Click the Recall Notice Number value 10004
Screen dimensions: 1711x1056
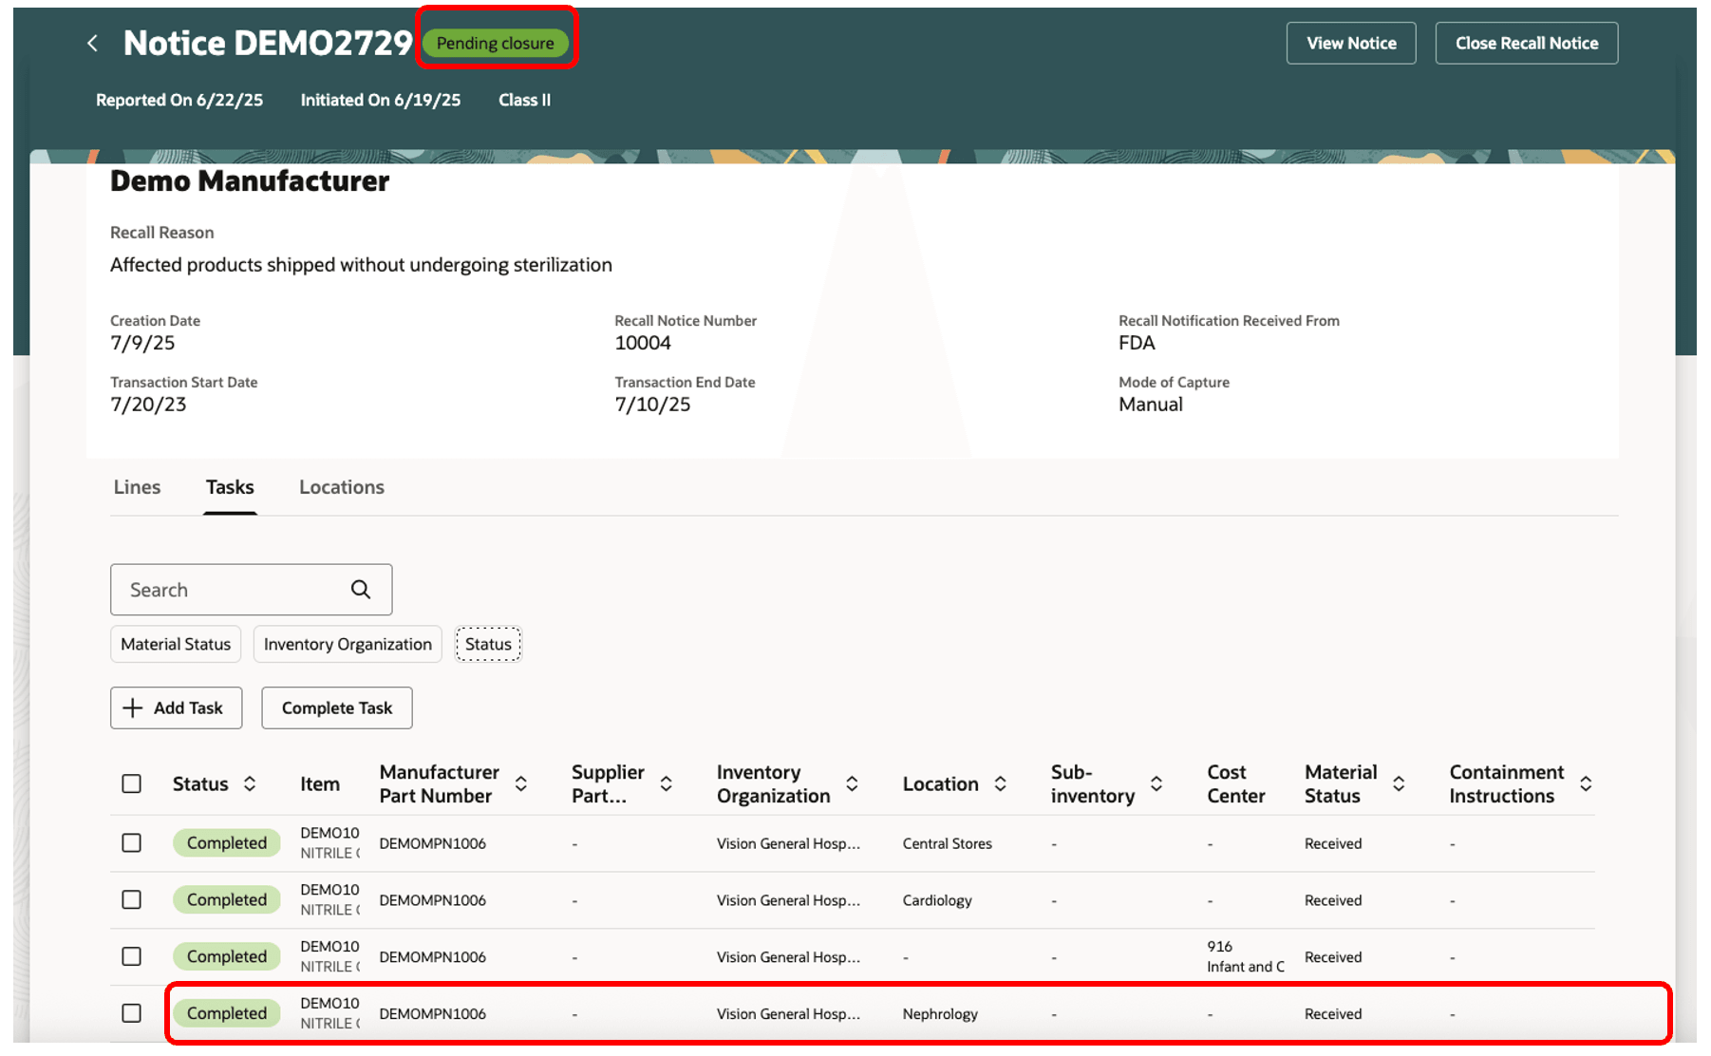[x=643, y=343]
